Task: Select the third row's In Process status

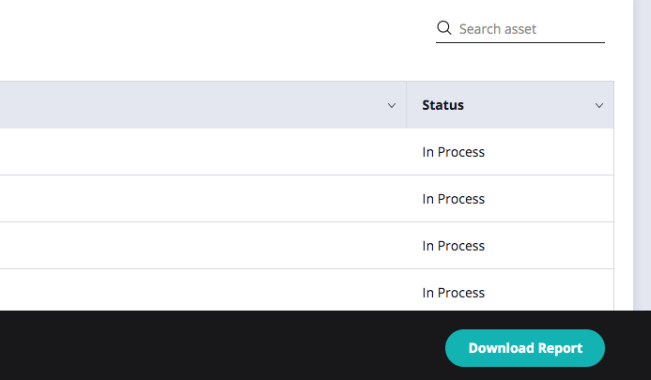Action: pos(454,246)
